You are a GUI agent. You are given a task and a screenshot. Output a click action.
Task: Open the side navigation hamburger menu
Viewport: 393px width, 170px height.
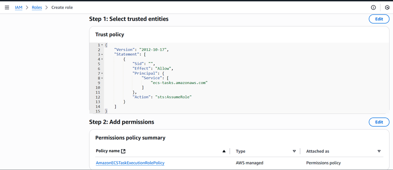pyautogui.click(x=7, y=7)
